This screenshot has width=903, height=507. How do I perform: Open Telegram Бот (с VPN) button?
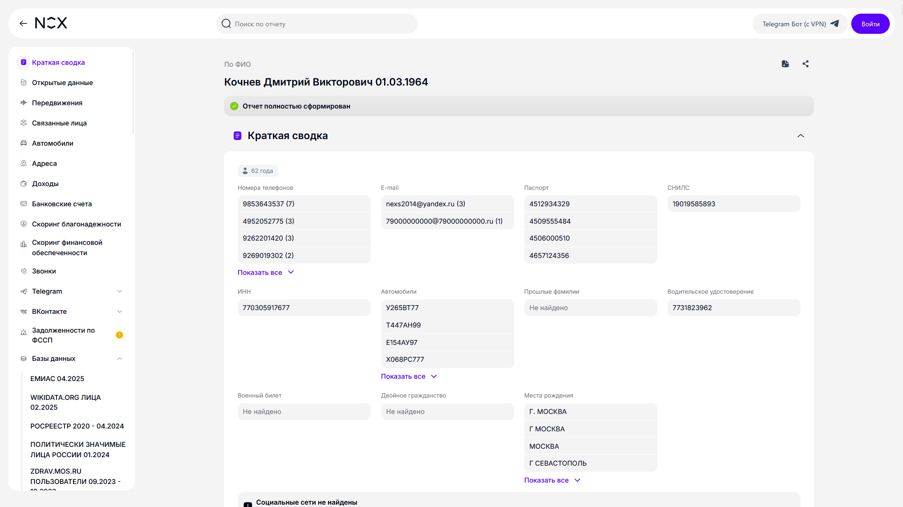coord(799,24)
